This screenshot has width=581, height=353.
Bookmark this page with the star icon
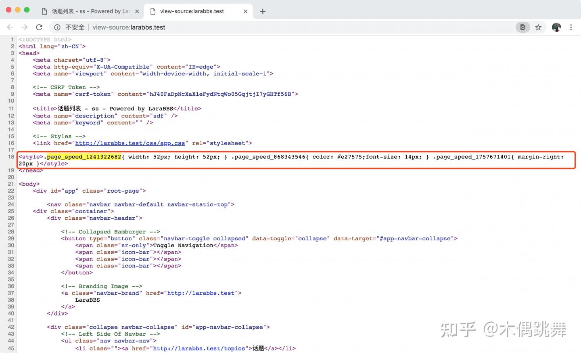click(538, 27)
